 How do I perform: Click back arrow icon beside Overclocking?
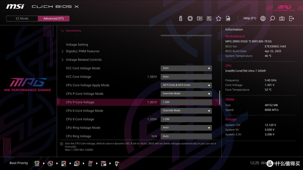coord(62,31)
